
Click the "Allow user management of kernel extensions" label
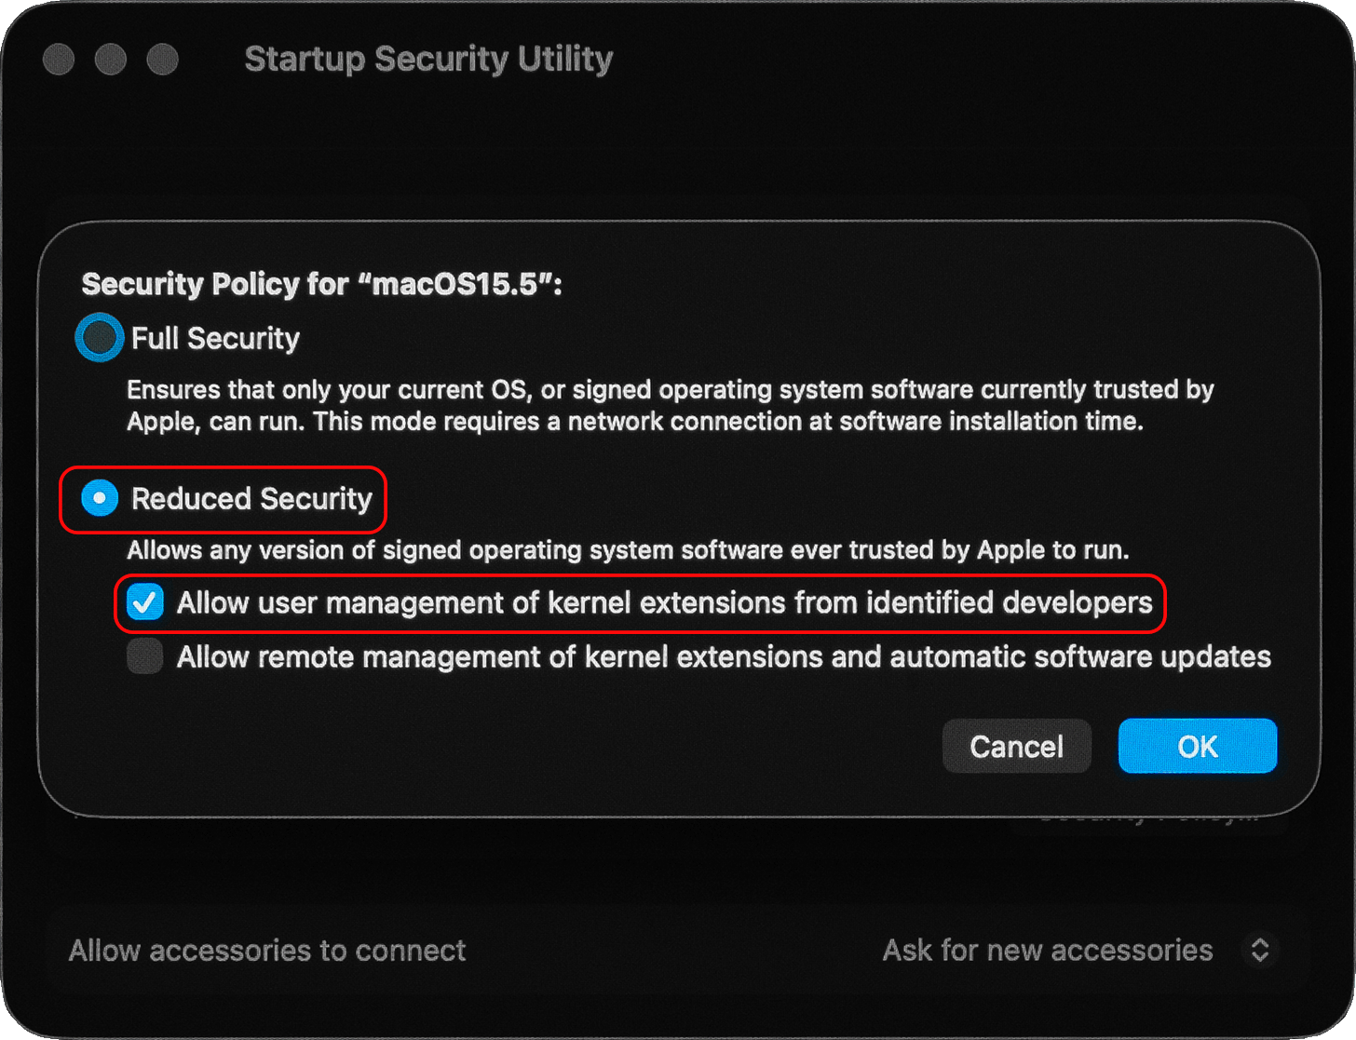click(x=664, y=602)
